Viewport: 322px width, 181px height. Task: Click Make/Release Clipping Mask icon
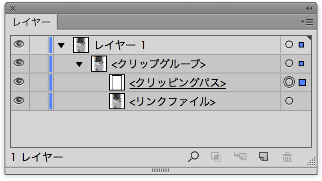click(x=216, y=157)
